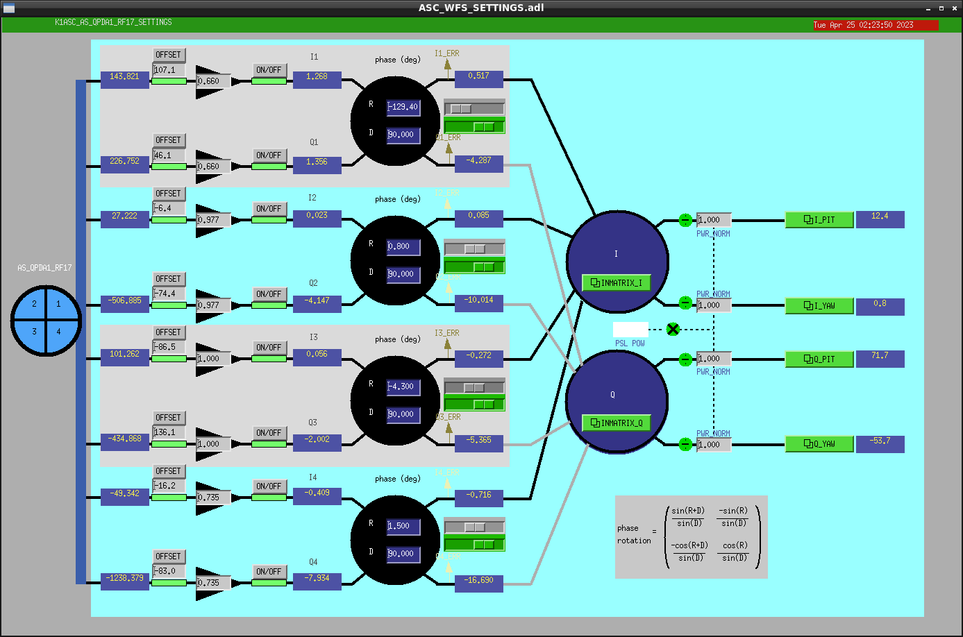The image size is (963, 637).
Task: Toggle the Q2 ON/OFF switch
Action: [x=269, y=294]
